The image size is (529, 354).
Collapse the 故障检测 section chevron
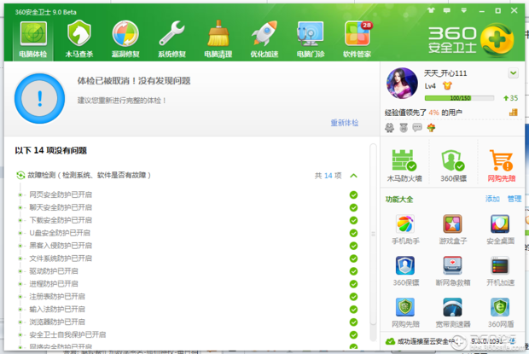tap(353, 176)
